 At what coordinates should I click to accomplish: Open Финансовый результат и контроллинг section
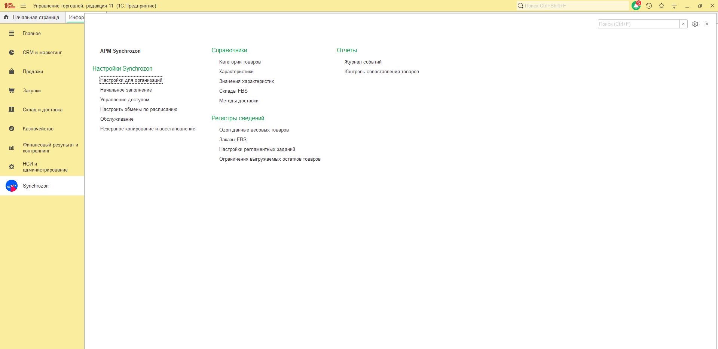pos(42,148)
